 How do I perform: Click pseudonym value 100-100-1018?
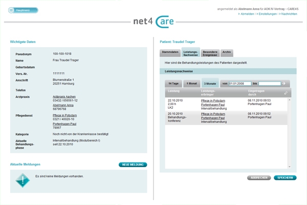62,54
